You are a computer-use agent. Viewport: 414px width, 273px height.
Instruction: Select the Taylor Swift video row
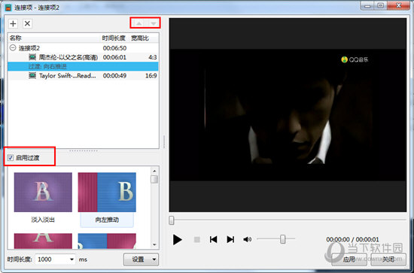83,76
